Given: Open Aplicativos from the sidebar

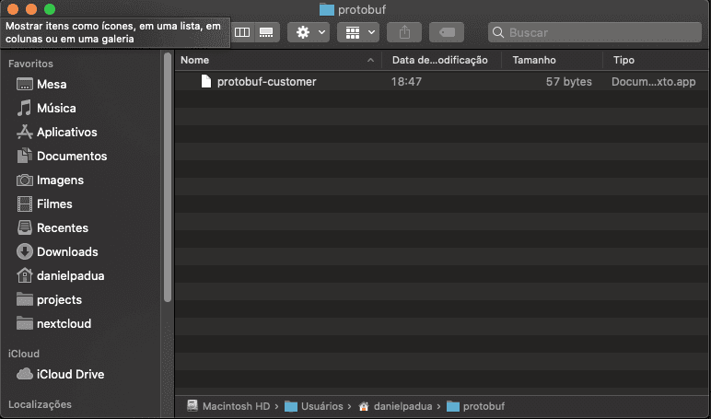Looking at the screenshot, I should (66, 133).
